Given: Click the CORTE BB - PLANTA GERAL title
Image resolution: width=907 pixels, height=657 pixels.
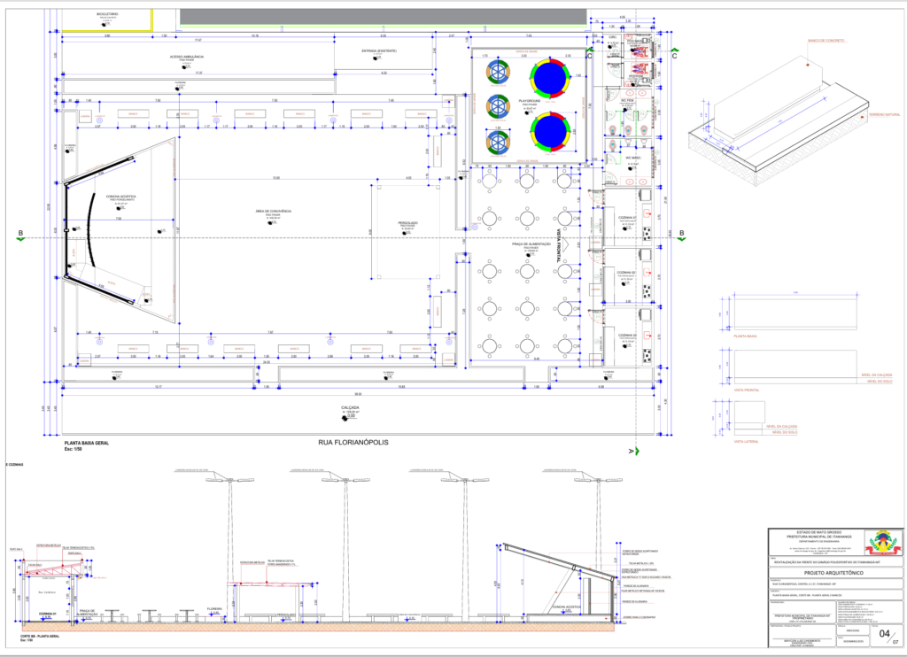Looking at the screenshot, I should coord(36,636).
